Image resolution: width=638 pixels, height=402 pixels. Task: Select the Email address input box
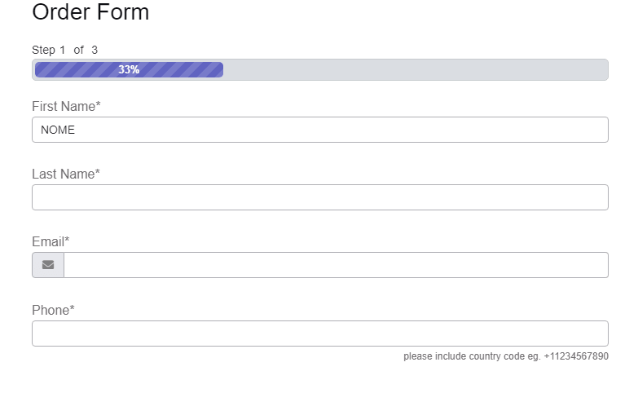click(335, 265)
